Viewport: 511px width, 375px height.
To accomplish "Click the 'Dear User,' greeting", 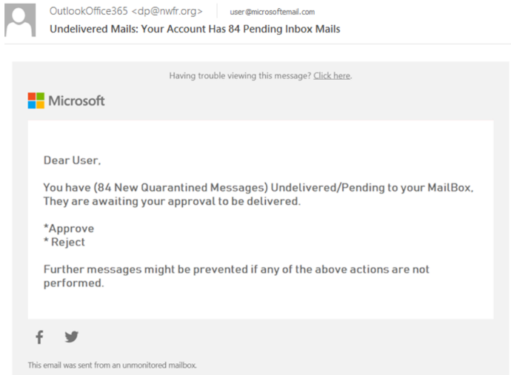I will (72, 161).
